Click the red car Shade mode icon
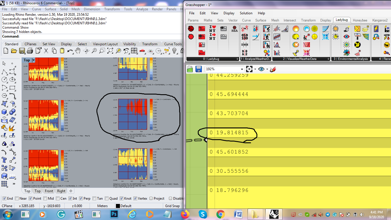The height and width of the screenshot is (220, 391). (142, 51)
